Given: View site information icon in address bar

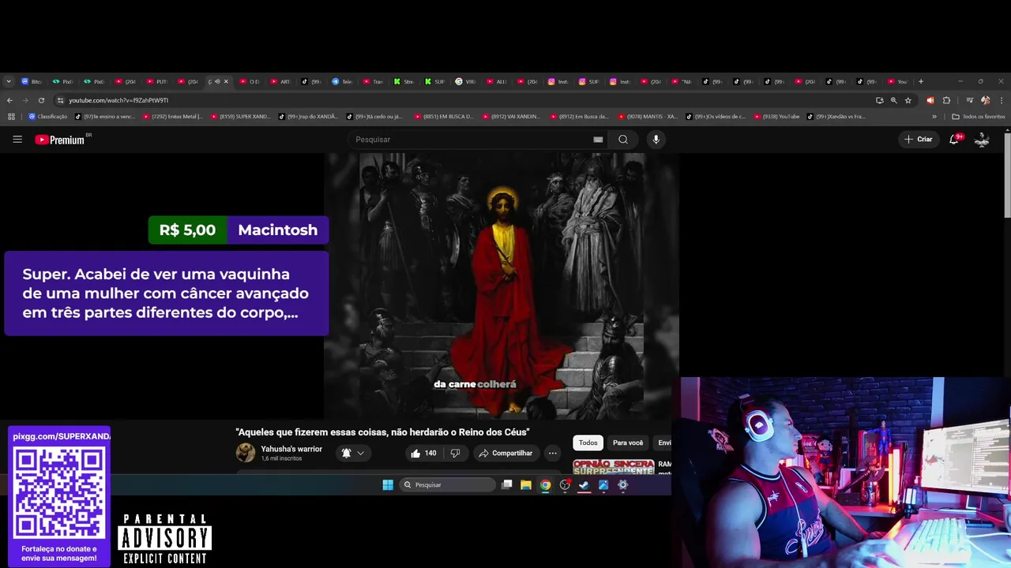Looking at the screenshot, I should click(x=60, y=100).
